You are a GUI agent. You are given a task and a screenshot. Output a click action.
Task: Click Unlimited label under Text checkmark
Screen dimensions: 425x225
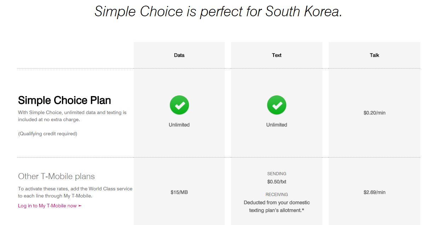click(277, 125)
